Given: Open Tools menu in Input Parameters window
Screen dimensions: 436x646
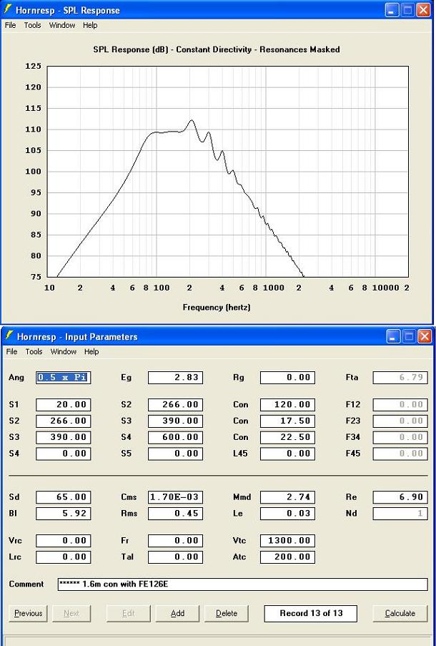Looking at the screenshot, I should [x=34, y=351].
